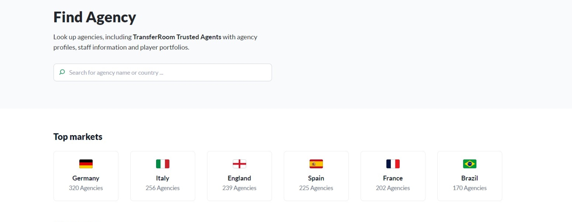Click the 239 Agencies count text
Image resolution: width=572 pixels, height=222 pixels.
239,188
